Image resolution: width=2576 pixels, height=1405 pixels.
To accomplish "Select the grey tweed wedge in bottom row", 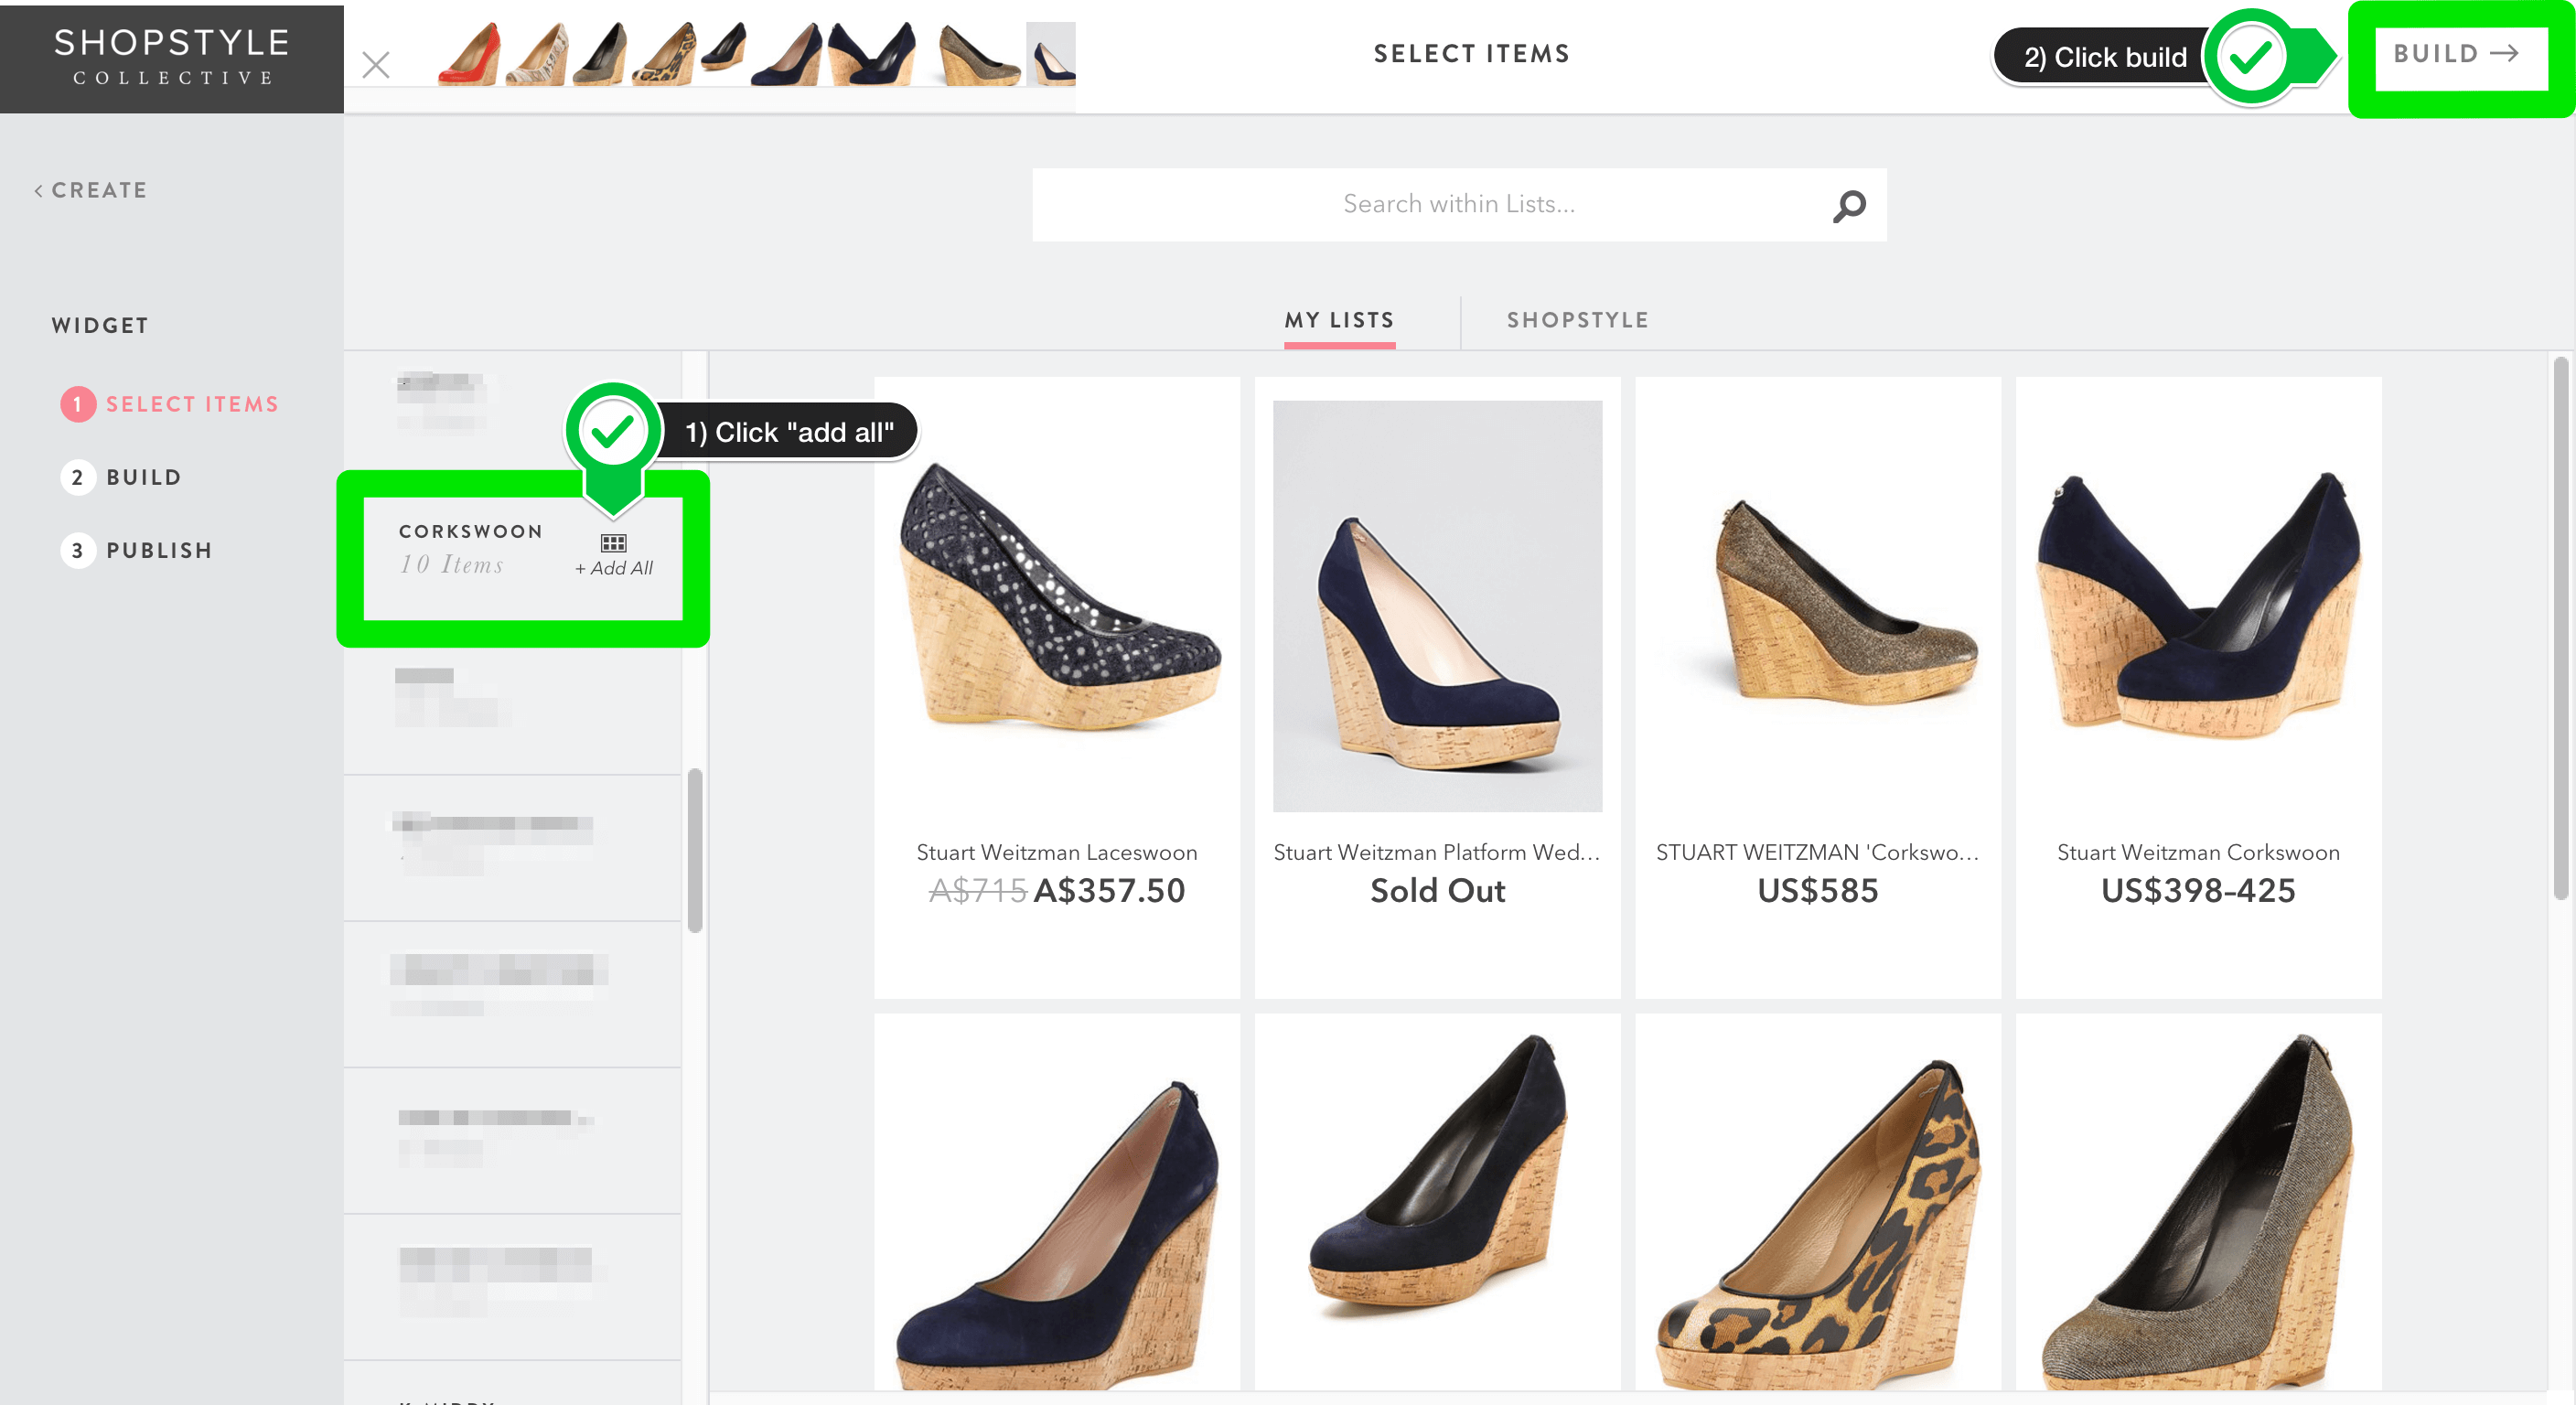I will click(2198, 1202).
